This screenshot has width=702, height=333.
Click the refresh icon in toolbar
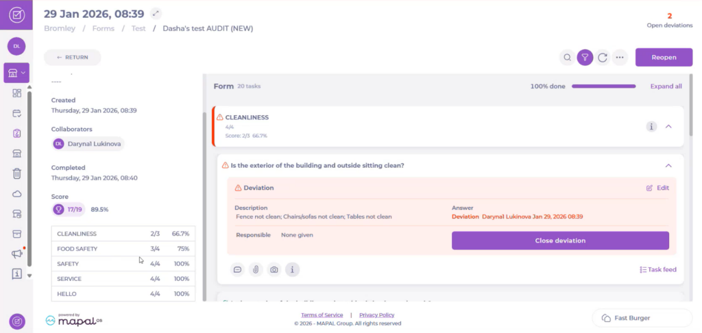tap(603, 58)
